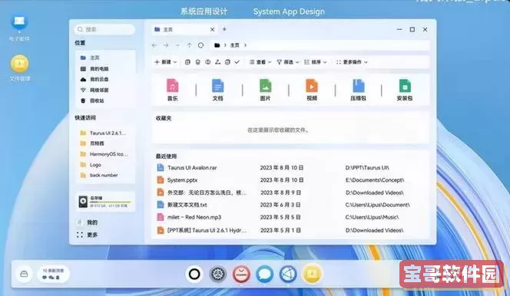
Task: Open the browser globe icon in dock
Action: (288, 274)
